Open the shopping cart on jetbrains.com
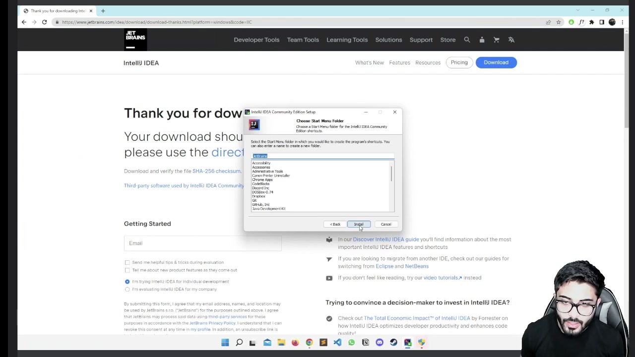Image resolution: width=635 pixels, height=357 pixels. 496,40
